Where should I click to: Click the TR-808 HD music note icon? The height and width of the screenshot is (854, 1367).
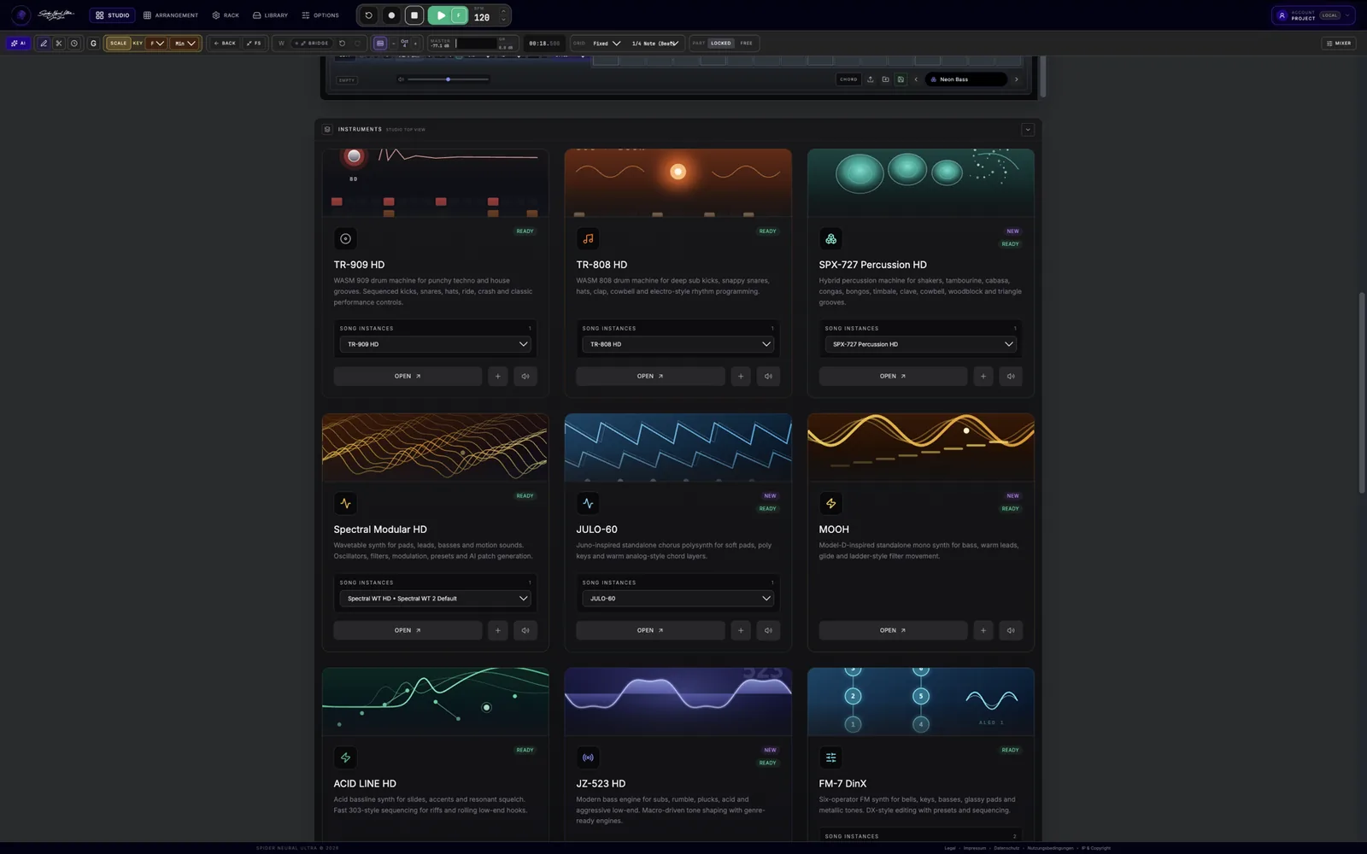(588, 239)
